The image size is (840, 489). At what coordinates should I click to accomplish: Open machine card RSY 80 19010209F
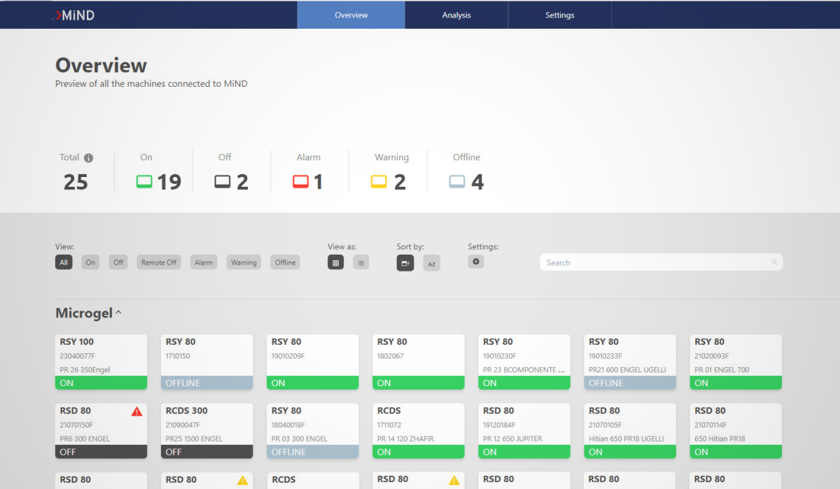313,362
